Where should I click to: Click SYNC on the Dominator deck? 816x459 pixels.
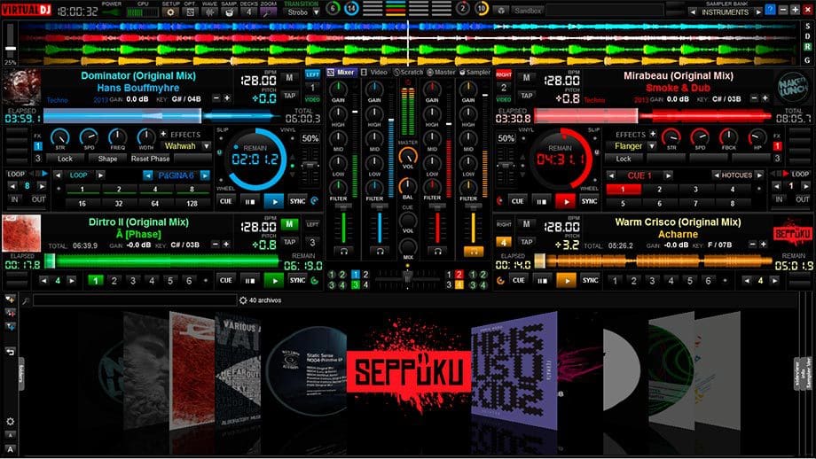tap(297, 201)
